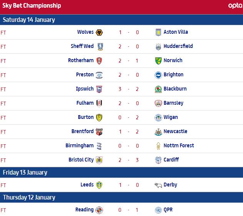The width and height of the screenshot is (243, 216).
Task: Select the Newcastle club crest
Action: 158,132
